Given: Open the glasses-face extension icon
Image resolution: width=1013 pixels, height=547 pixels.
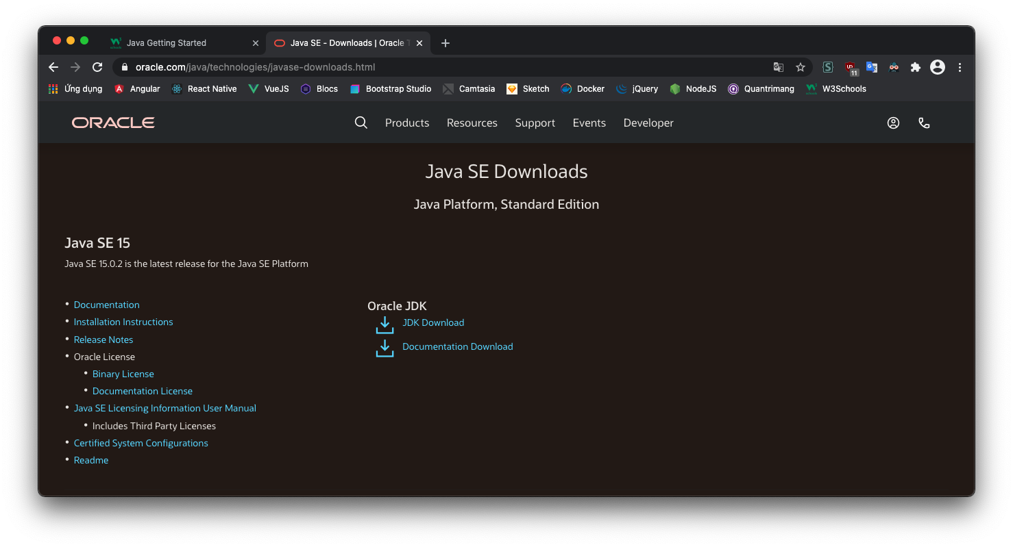Looking at the screenshot, I should (894, 67).
